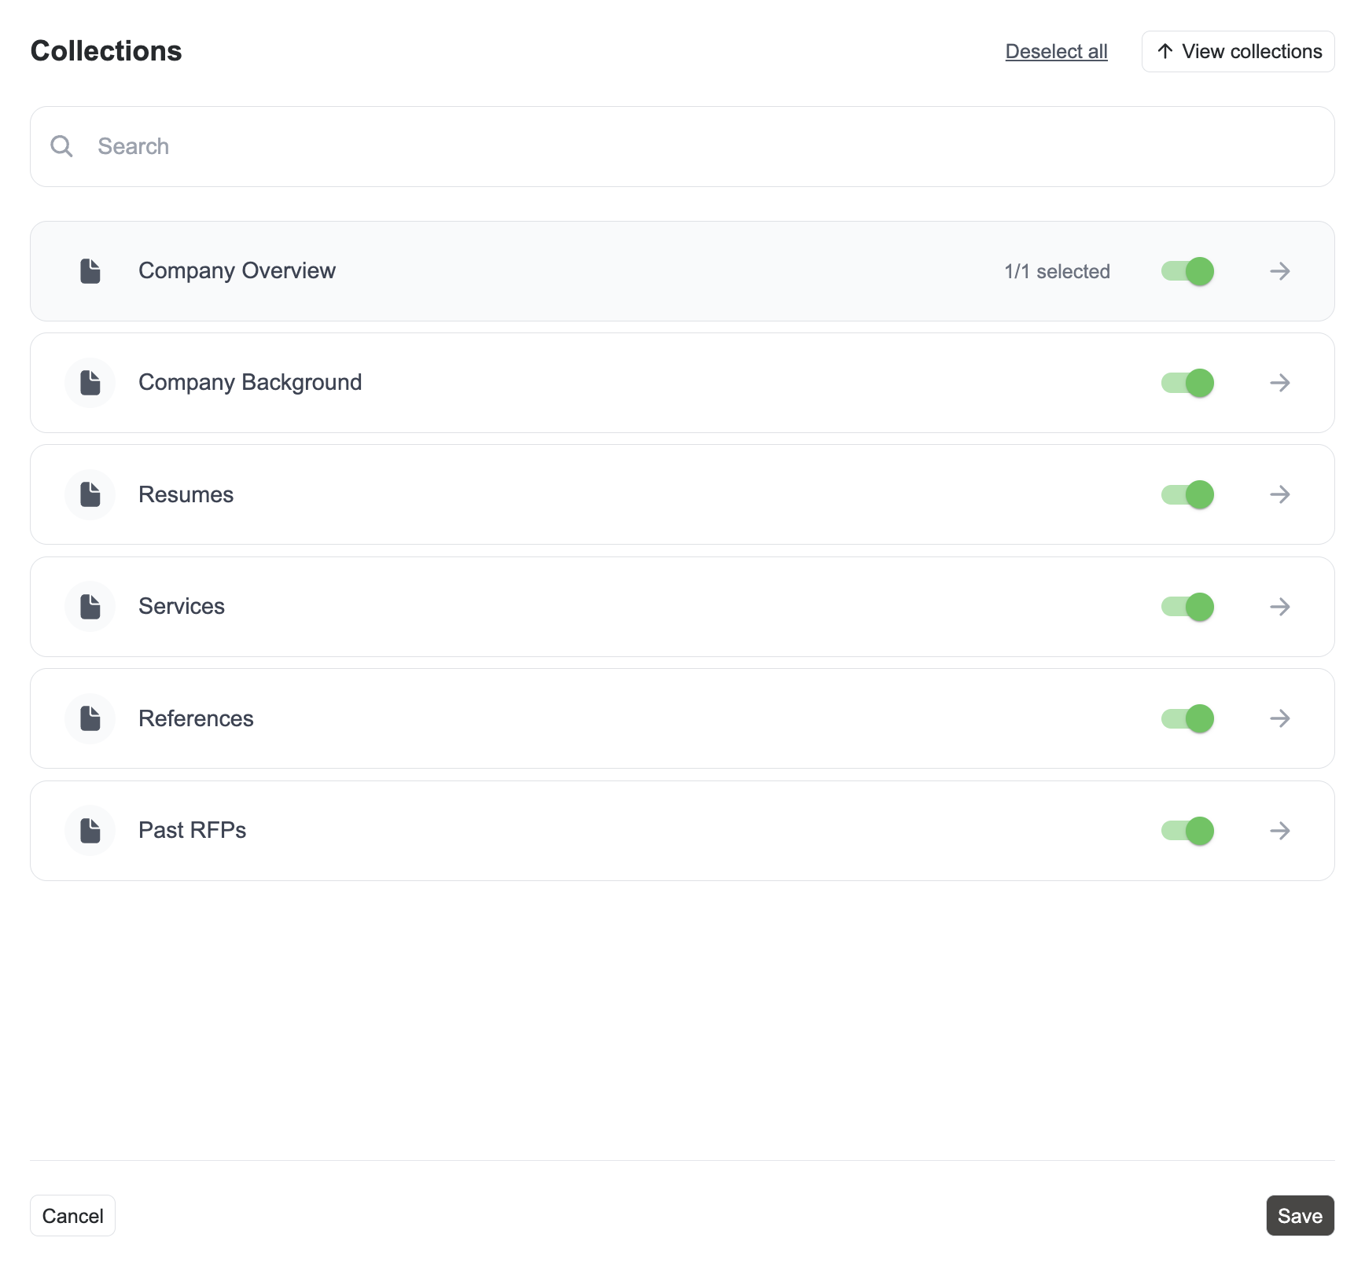Click the document icon for Company Overview

[x=90, y=271]
